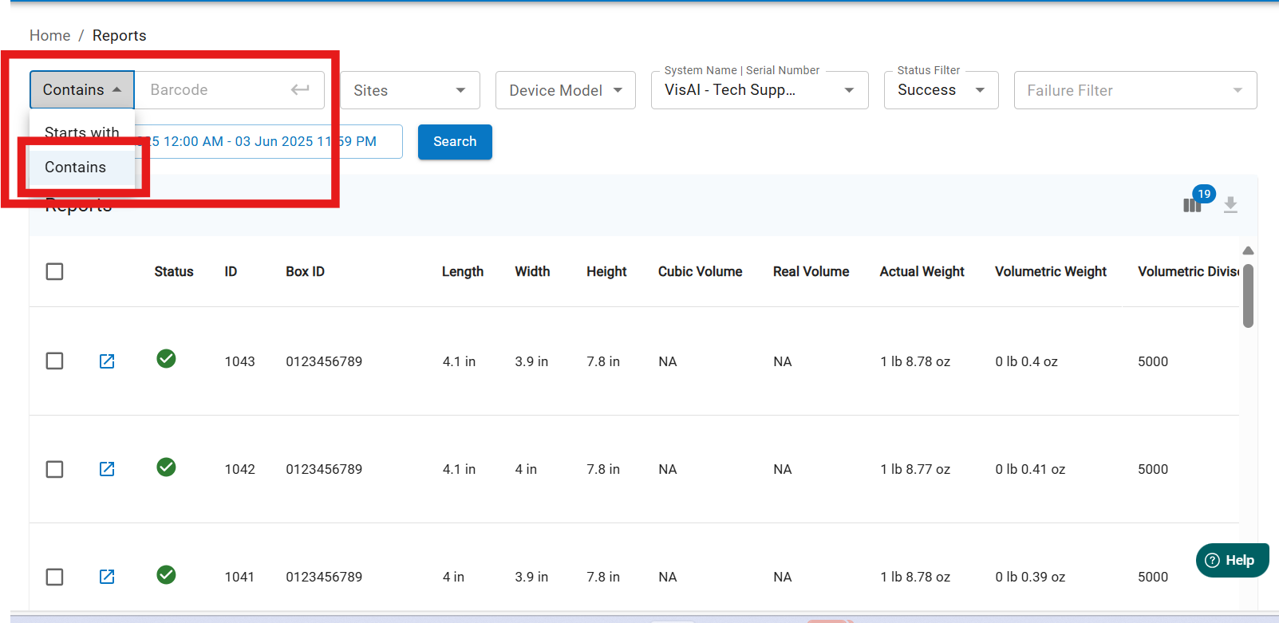This screenshot has width=1279, height=623.
Task: Toggle the select-all header checkbox
Action: [55, 272]
